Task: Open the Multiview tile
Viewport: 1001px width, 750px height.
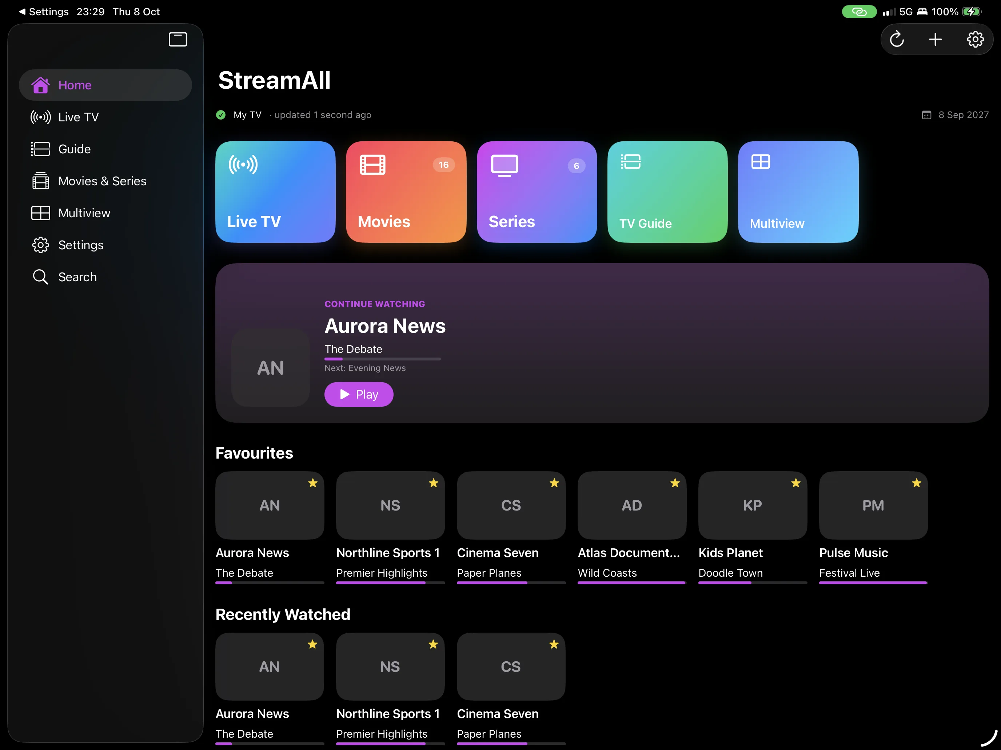Action: [x=798, y=192]
